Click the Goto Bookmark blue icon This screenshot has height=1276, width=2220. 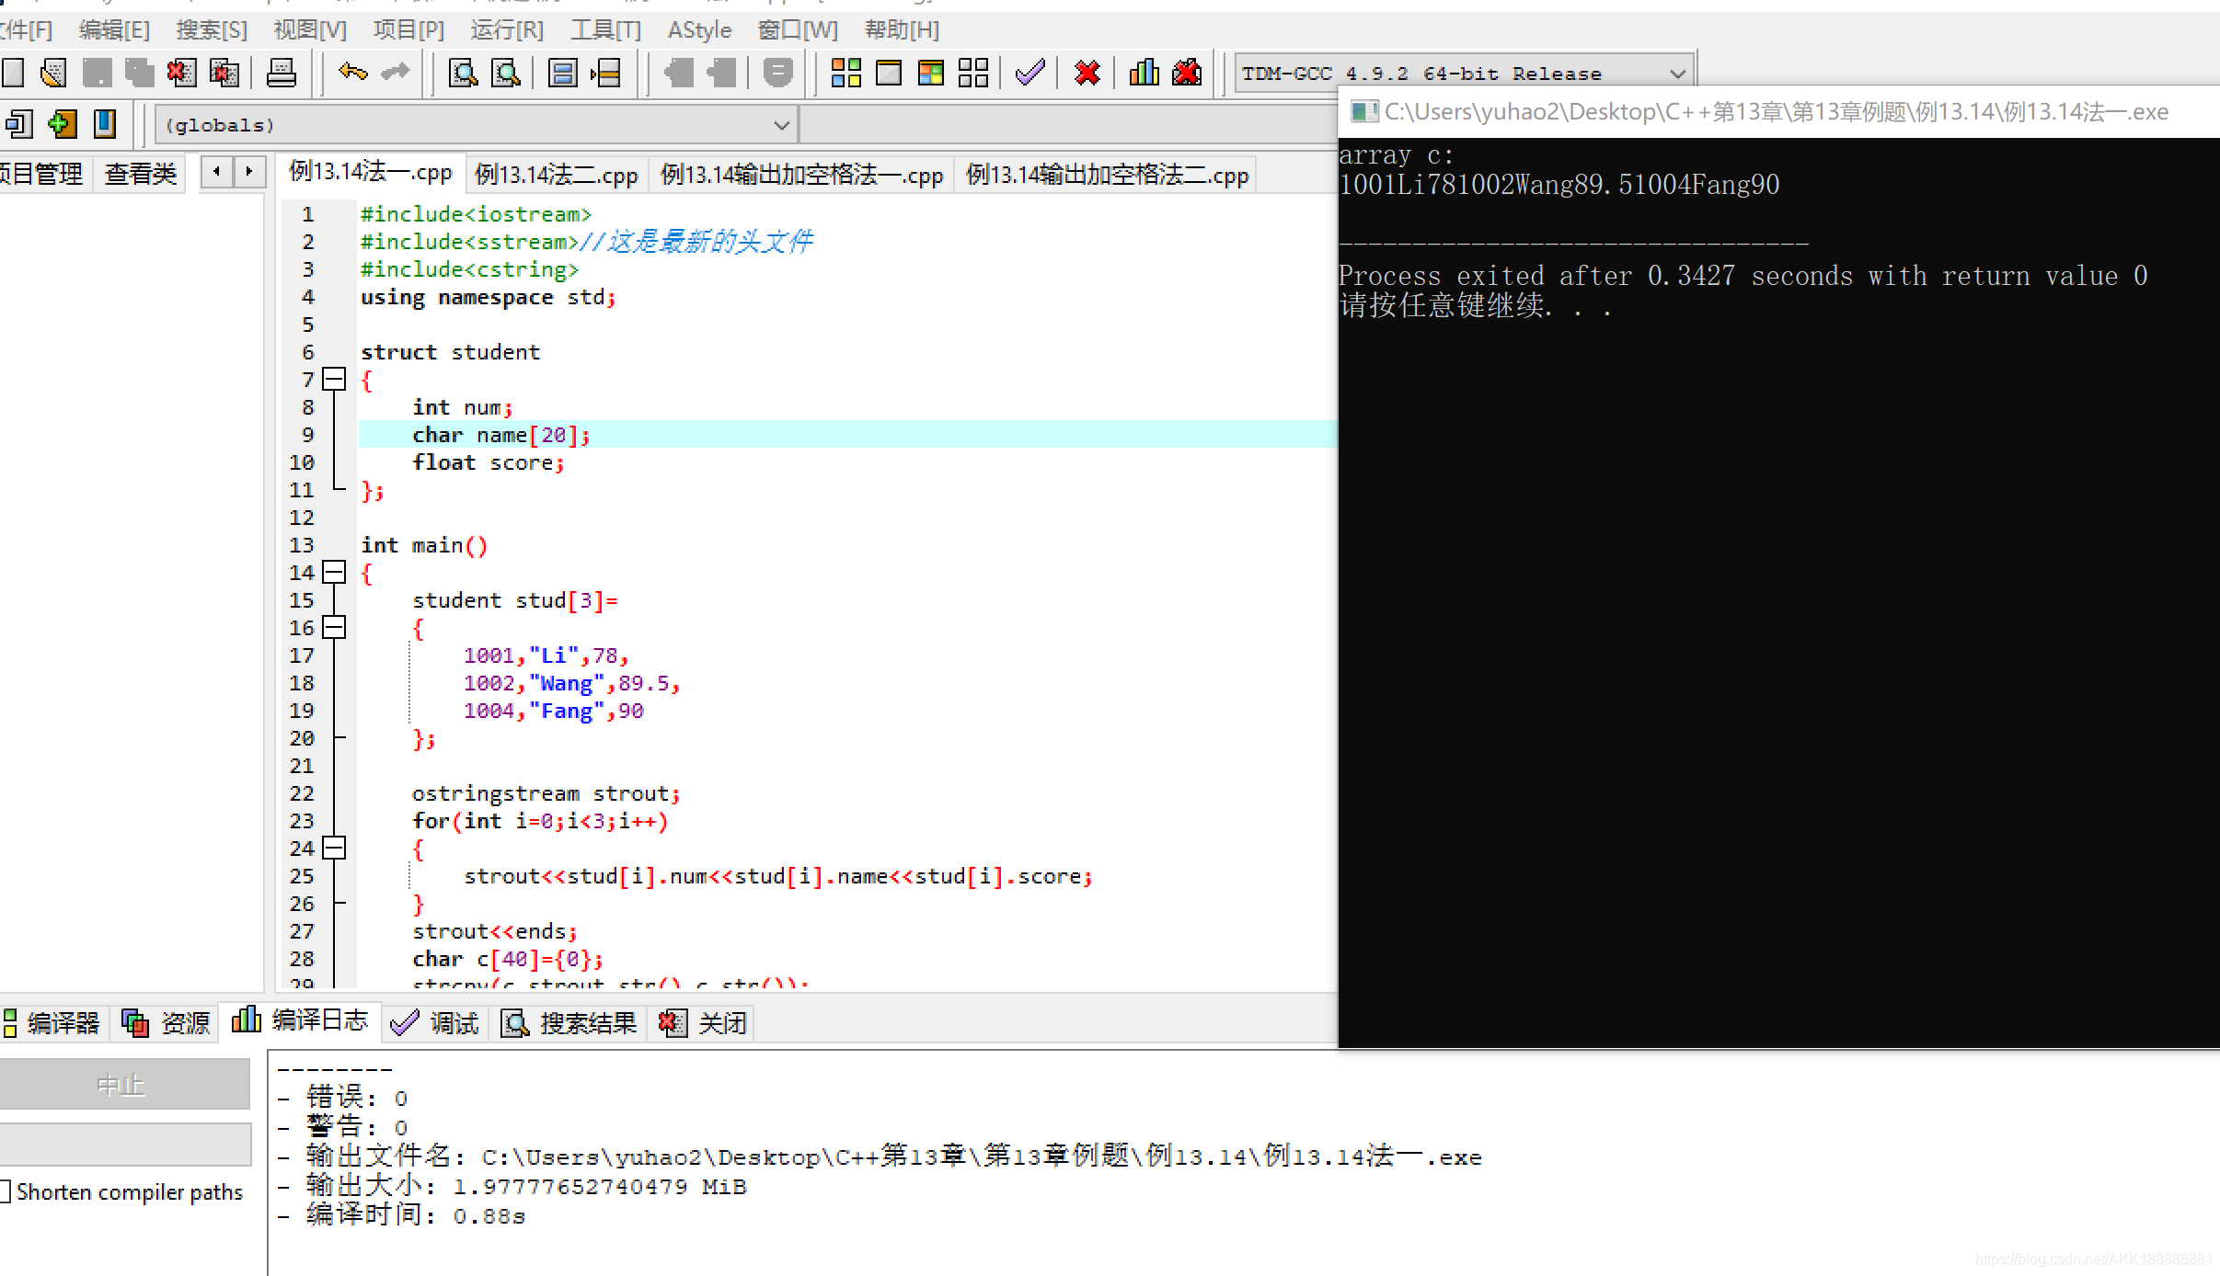click(106, 124)
